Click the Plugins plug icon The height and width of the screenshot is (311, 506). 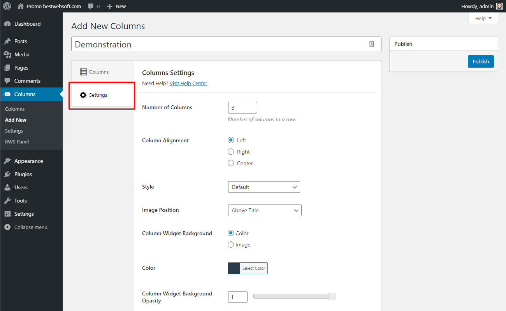(7, 174)
